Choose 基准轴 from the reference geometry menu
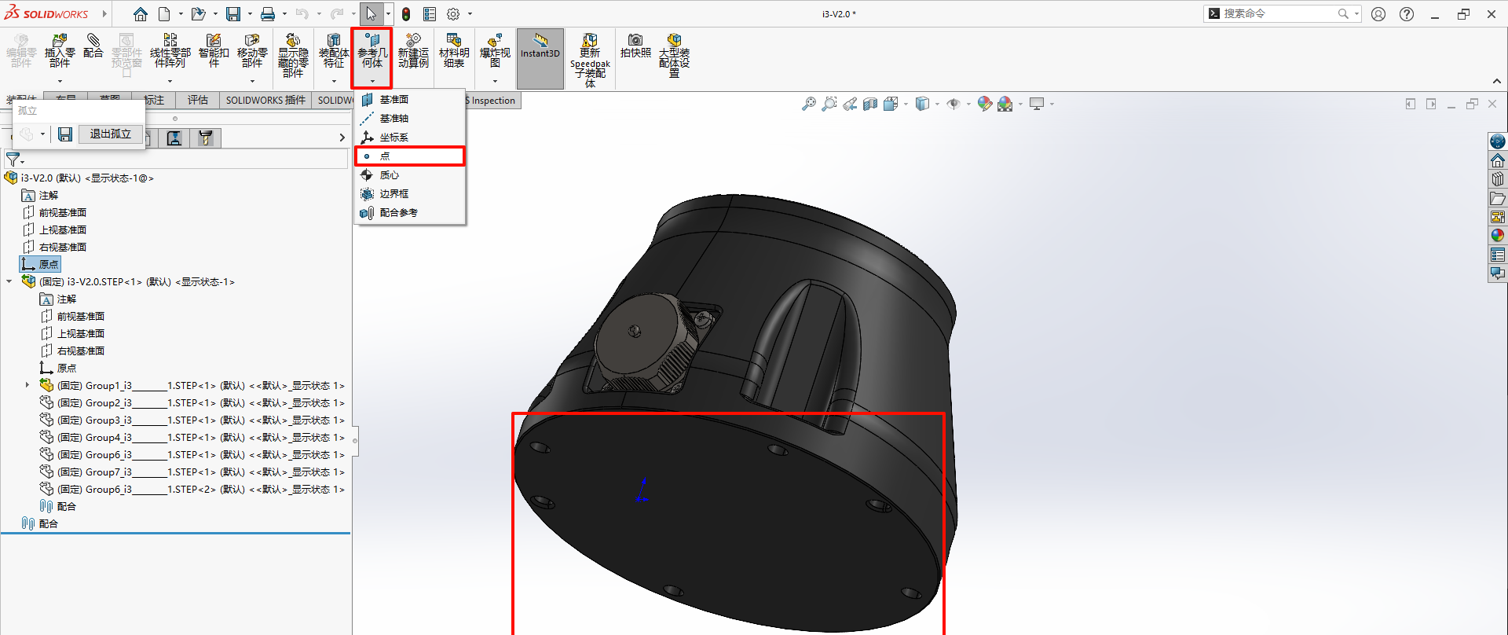1508x635 pixels. [x=410, y=119]
